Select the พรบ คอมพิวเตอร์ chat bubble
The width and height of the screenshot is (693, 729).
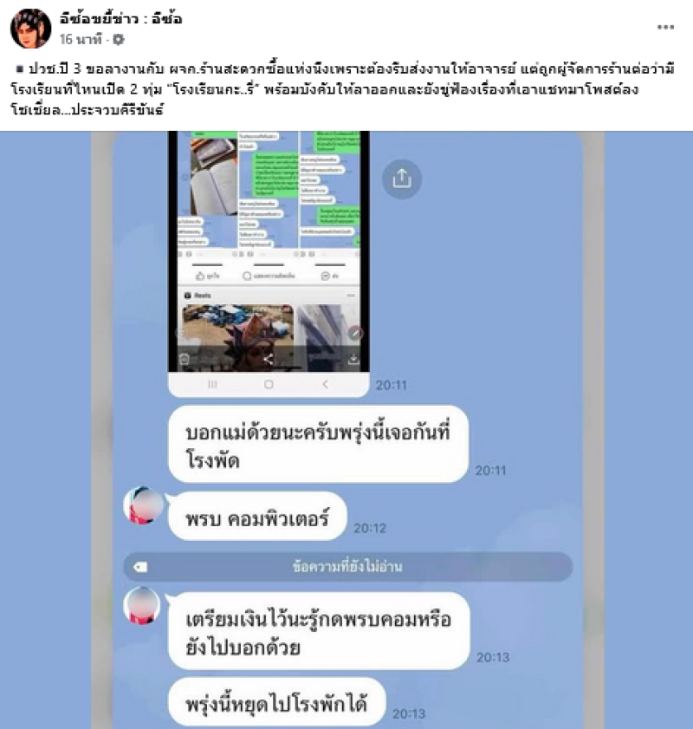257,516
